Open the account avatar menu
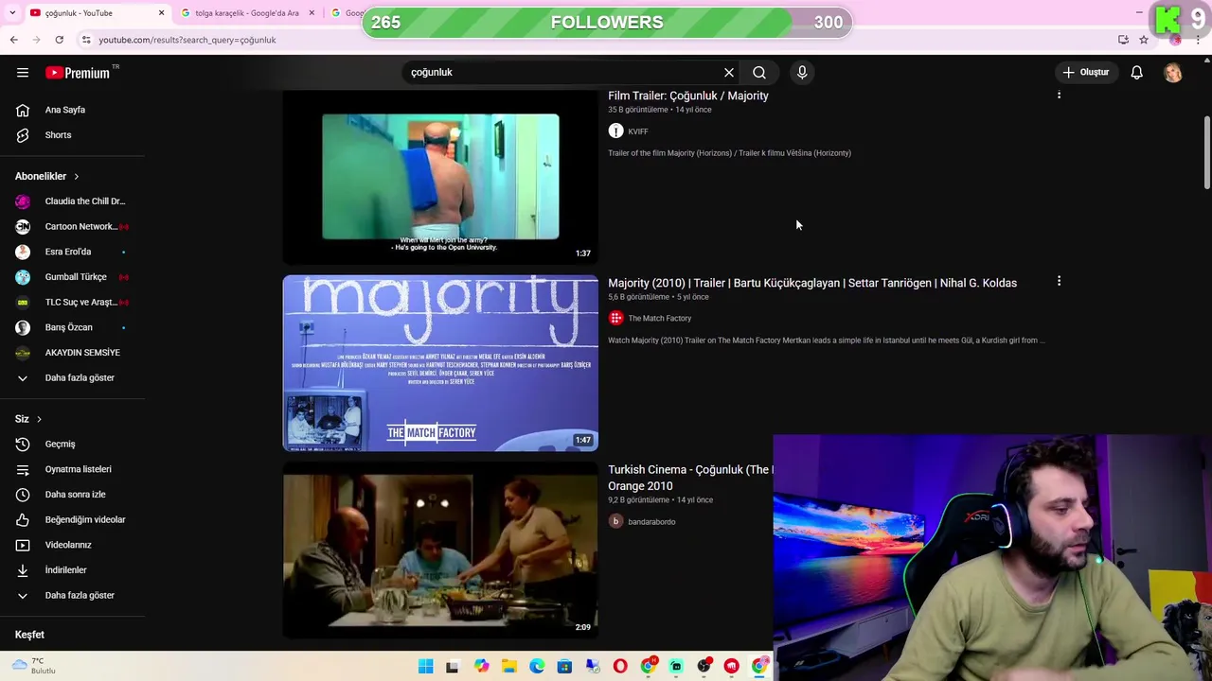 point(1173,73)
